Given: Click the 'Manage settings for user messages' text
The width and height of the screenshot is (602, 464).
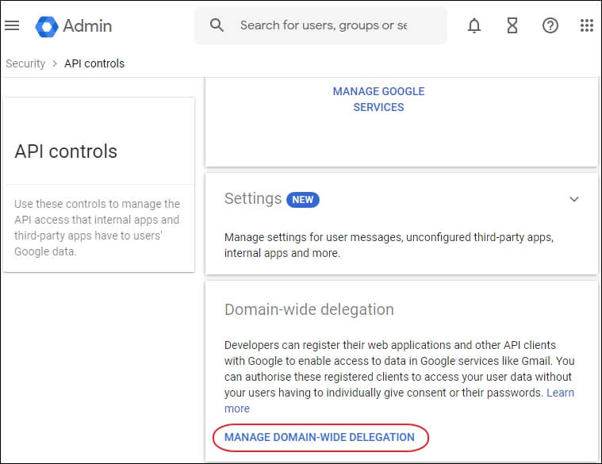Looking at the screenshot, I should pyautogui.click(x=389, y=245).
